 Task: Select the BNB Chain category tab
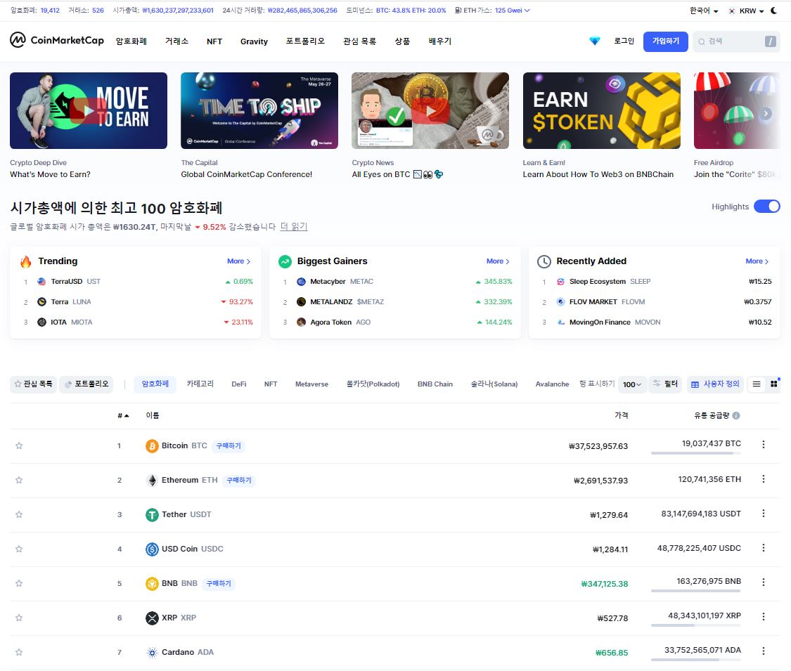pyautogui.click(x=435, y=384)
